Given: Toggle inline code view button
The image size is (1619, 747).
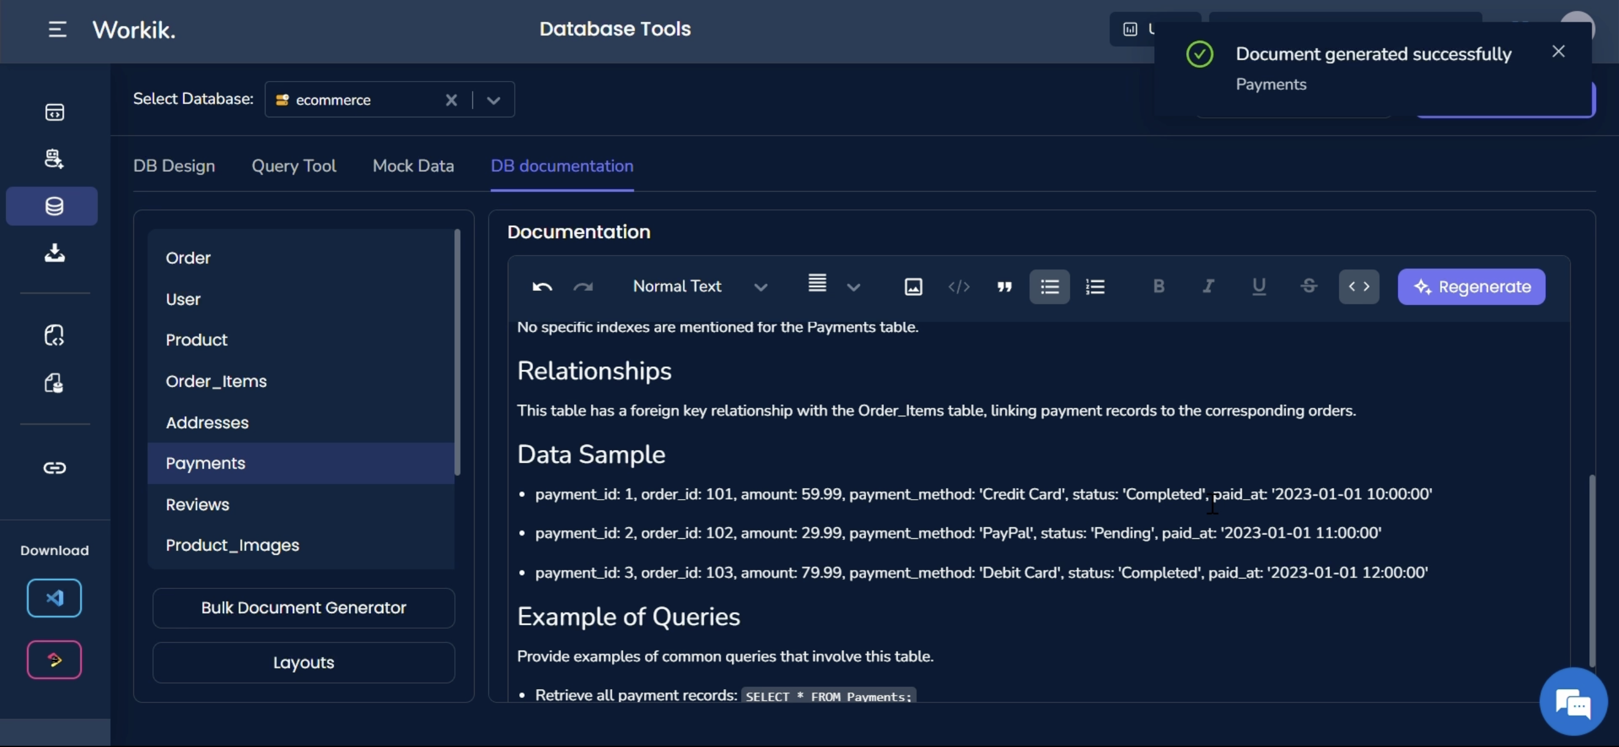Looking at the screenshot, I should 1359,286.
